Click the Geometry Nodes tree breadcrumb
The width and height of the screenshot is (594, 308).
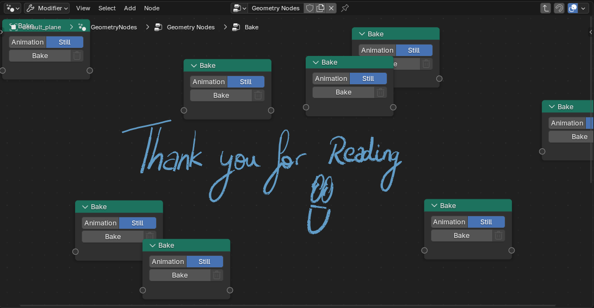click(x=190, y=27)
